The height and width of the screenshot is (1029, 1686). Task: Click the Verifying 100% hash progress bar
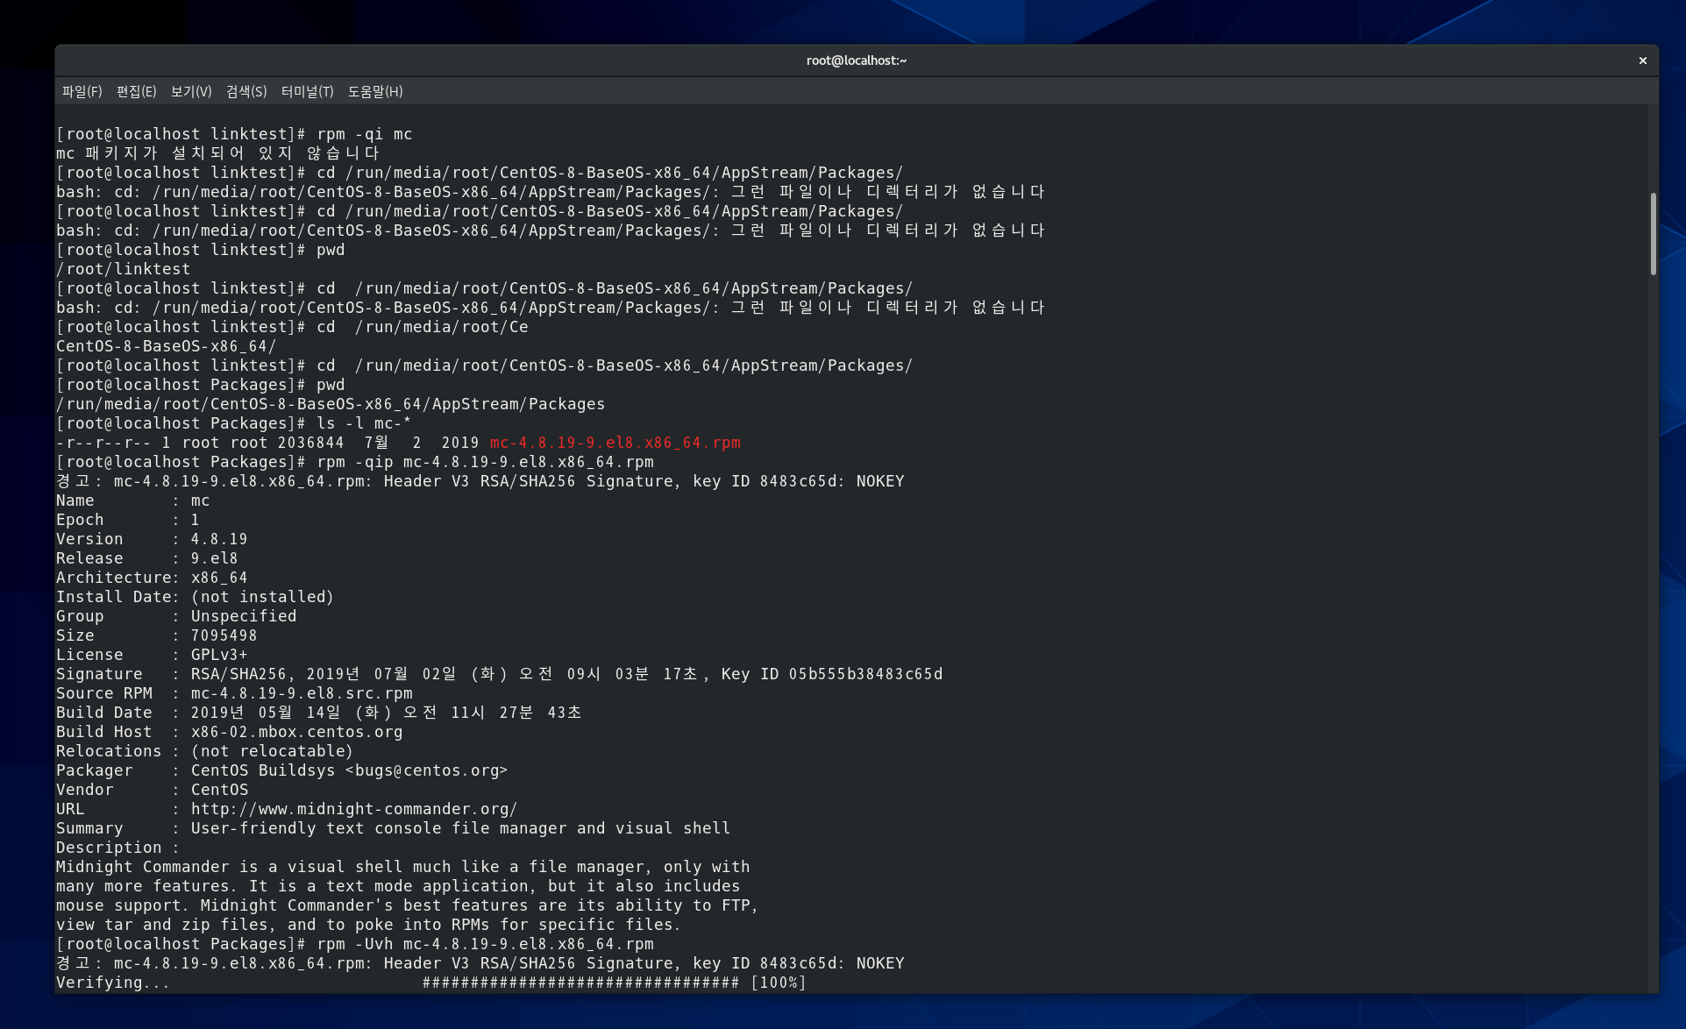pyautogui.click(x=580, y=983)
